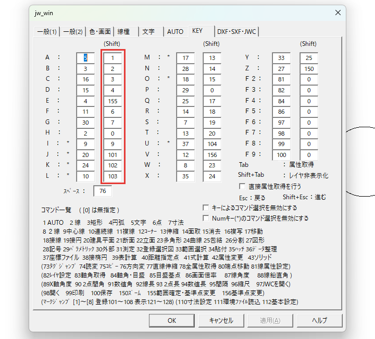The width and height of the screenshot is (375, 339).
Task: Switch to the 一般(1) tab
Action: click(47, 32)
